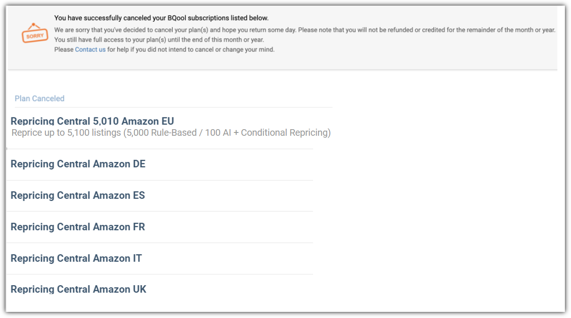Open the Contact us link

coord(90,49)
